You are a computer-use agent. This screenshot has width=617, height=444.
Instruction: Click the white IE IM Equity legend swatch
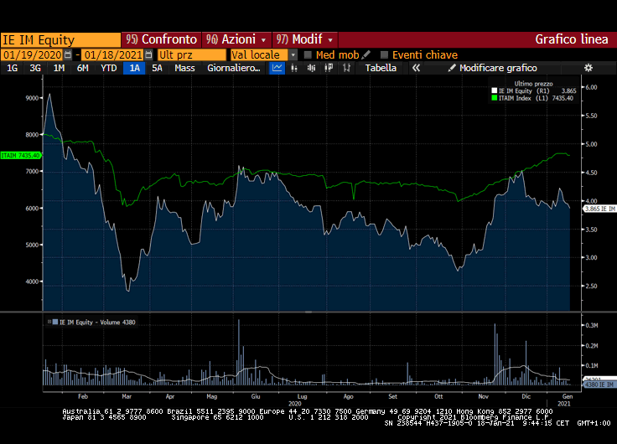(494, 90)
